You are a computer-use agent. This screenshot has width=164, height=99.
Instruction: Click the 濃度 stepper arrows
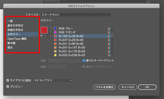coord(50,61)
